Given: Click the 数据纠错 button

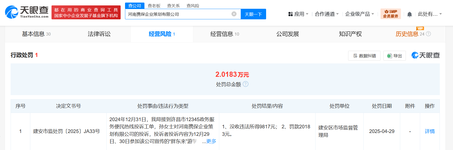Looking at the screenshot, I should [364, 56].
